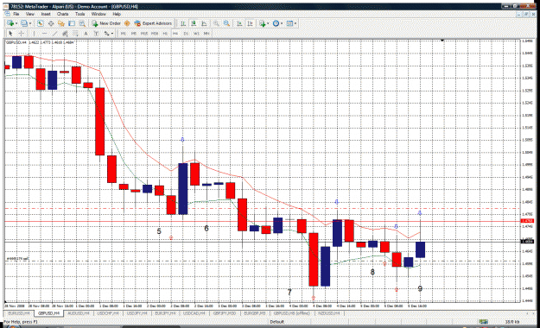This screenshot has height=328, width=540.
Task: Show the Market Watch window
Action: 41,23
